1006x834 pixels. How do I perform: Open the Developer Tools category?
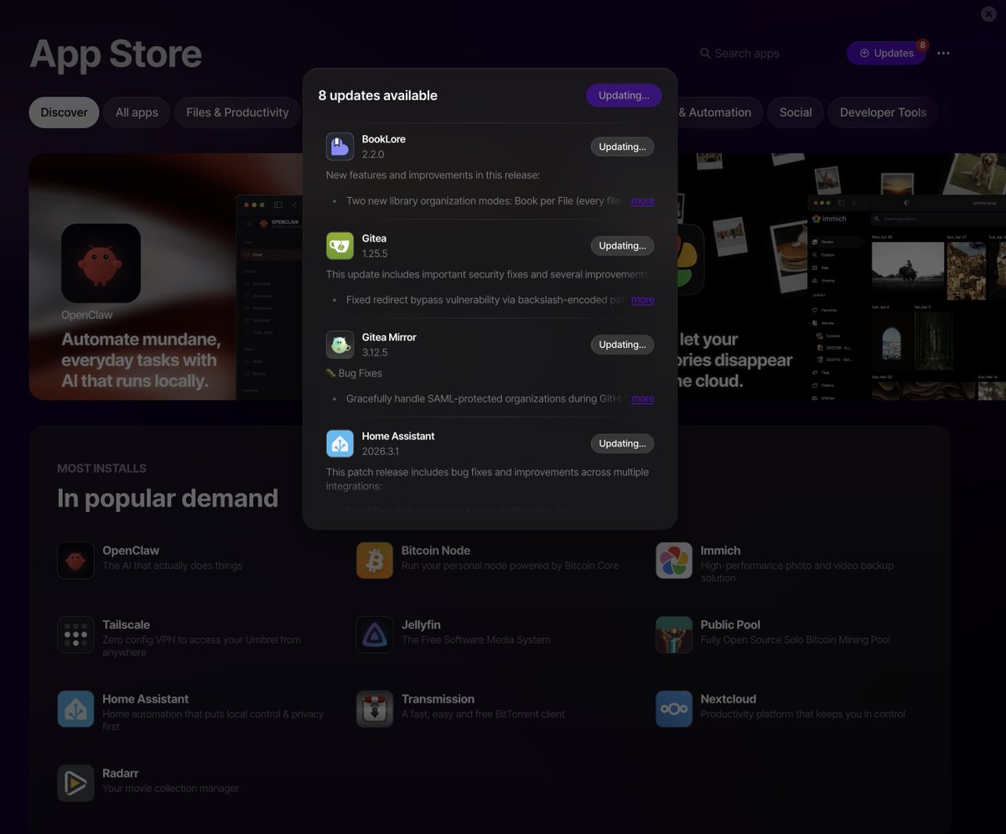pyautogui.click(x=883, y=112)
